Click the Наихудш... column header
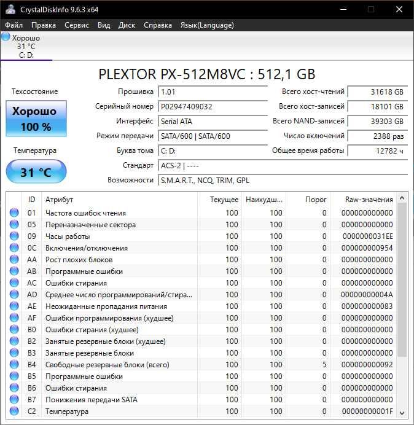 click(x=264, y=200)
